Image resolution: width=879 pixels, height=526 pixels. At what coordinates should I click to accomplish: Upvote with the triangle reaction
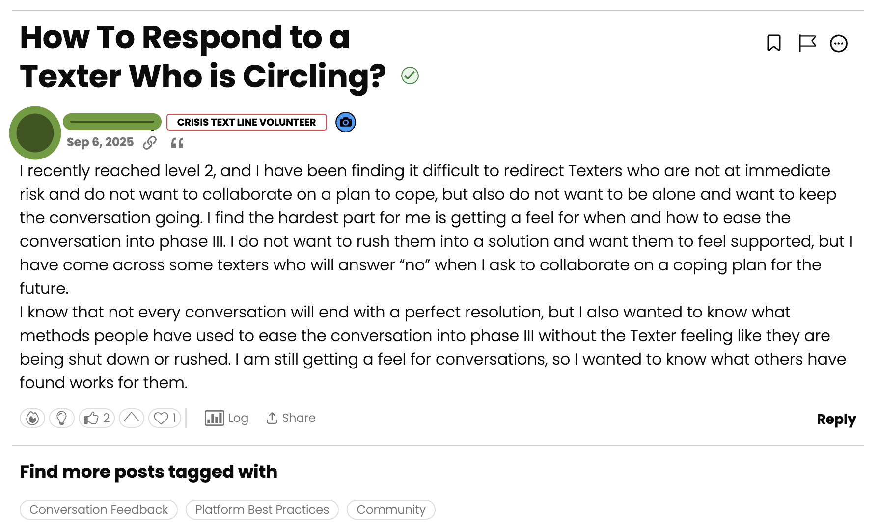coord(131,418)
